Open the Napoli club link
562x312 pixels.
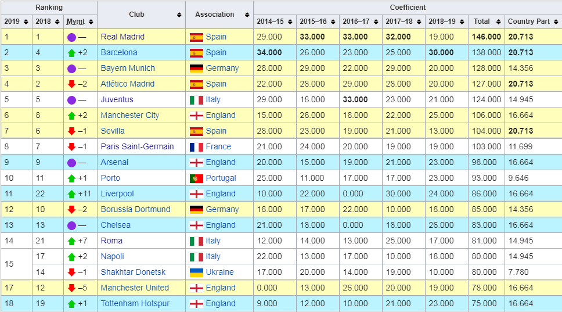pos(112,256)
